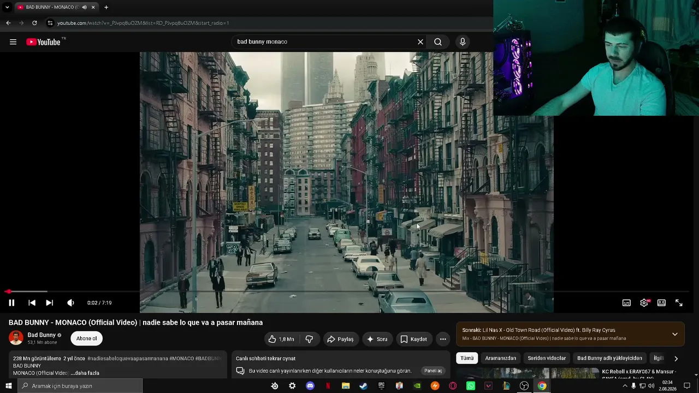The width and height of the screenshot is (699, 393).
Task: Close the BAD BUNNY - MONACO tab
Action: tap(93, 7)
